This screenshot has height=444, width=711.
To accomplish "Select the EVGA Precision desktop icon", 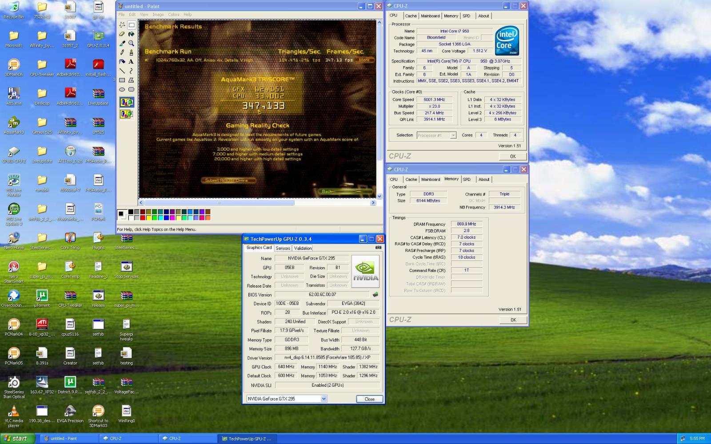I will pos(70,414).
